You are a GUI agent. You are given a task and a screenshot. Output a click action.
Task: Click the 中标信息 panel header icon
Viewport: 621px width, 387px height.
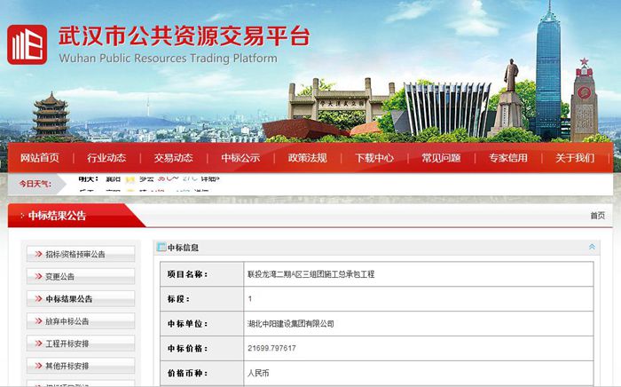[161, 248]
